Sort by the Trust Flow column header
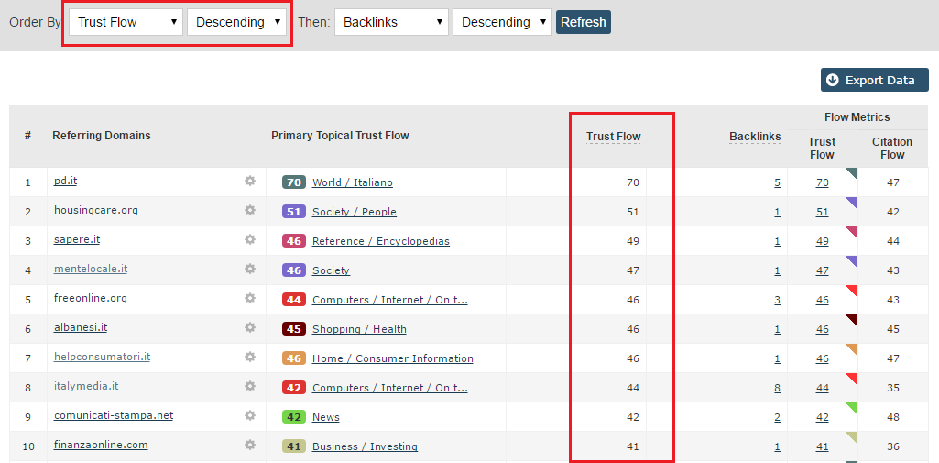The height and width of the screenshot is (463, 939). (x=613, y=137)
